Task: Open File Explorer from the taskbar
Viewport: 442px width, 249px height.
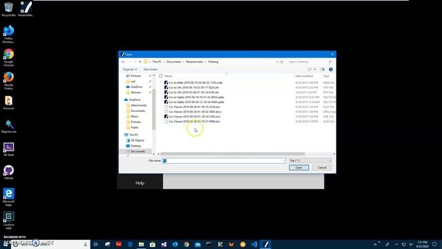Action: pos(141,244)
